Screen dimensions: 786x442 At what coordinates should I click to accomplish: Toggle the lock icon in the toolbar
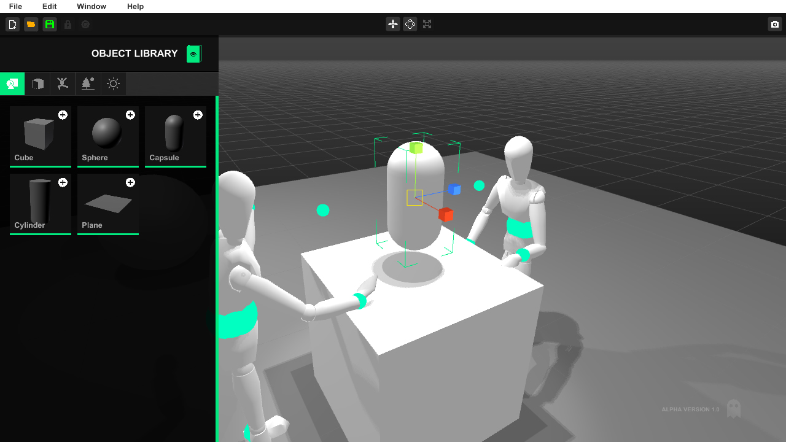point(68,24)
